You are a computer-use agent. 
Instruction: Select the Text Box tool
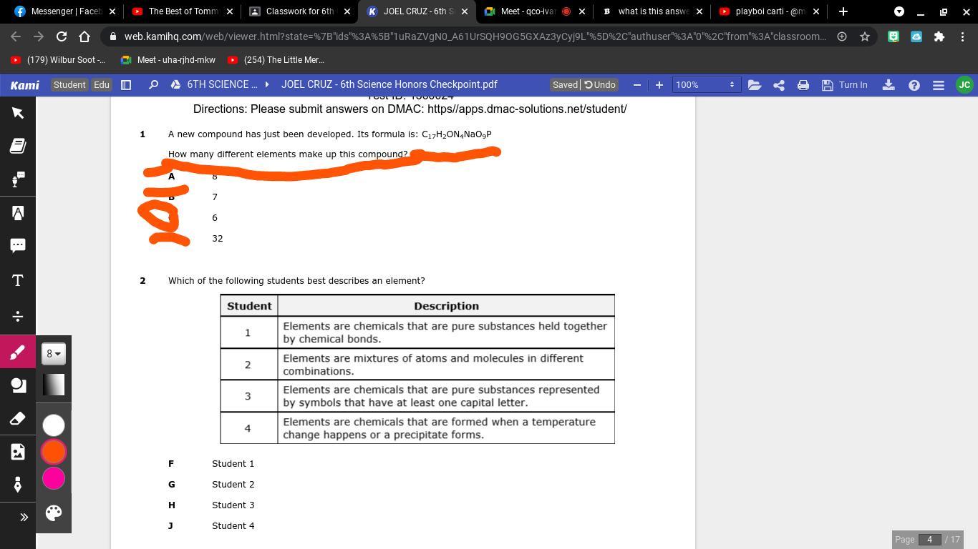coord(18,280)
